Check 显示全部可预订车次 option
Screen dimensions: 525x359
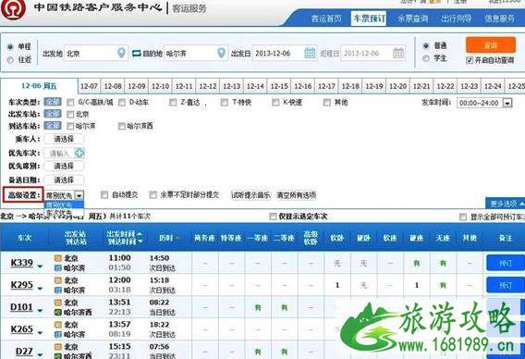pos(463,217)
